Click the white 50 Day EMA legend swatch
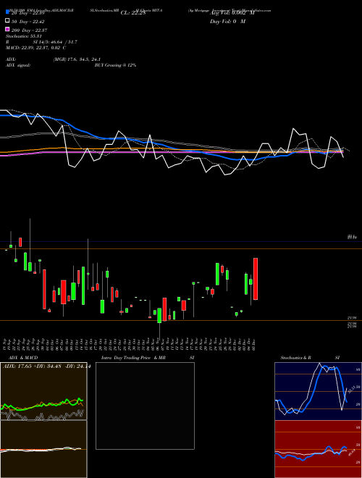 point(7,21)
